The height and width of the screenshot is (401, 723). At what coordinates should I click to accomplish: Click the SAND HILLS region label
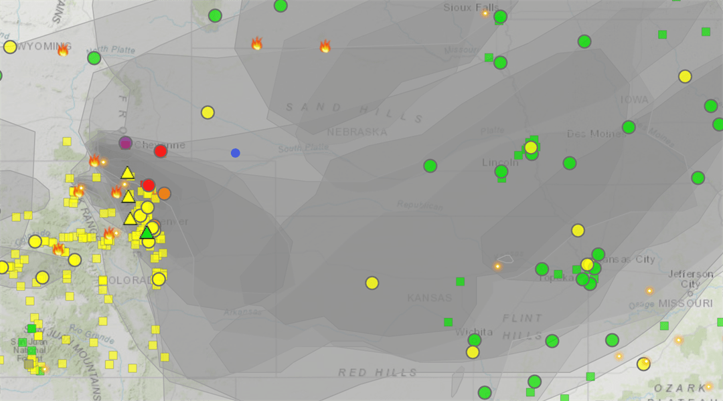(x=354, y=113)
